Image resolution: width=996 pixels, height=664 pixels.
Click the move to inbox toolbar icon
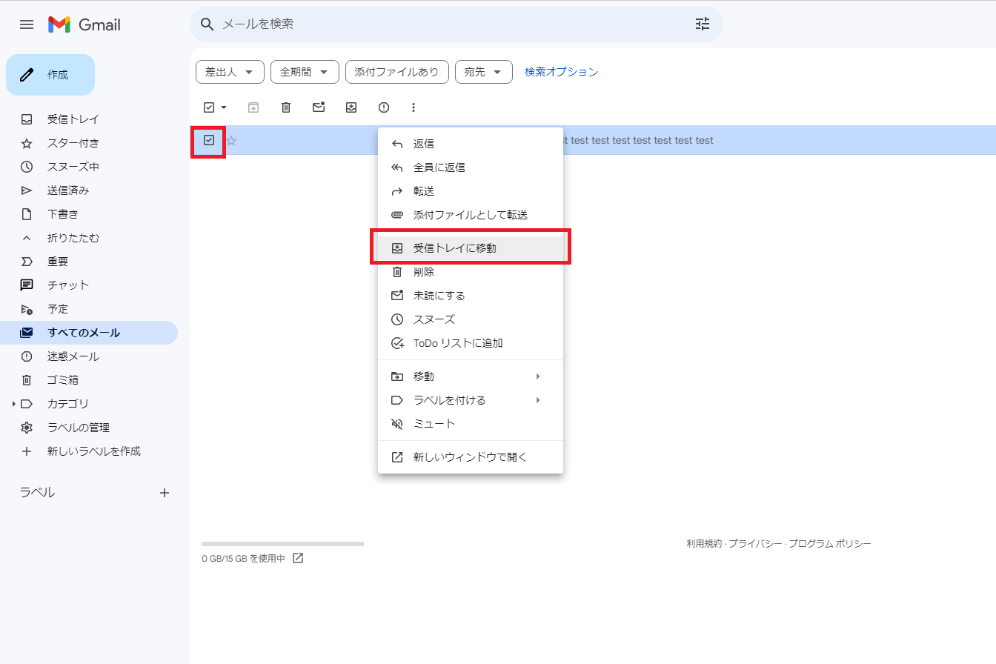(351, 107)
